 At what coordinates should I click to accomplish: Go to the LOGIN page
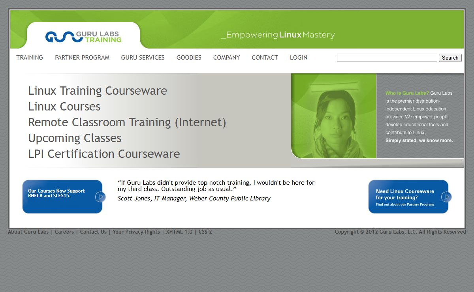pyautogui.click(x=299, y=58)
